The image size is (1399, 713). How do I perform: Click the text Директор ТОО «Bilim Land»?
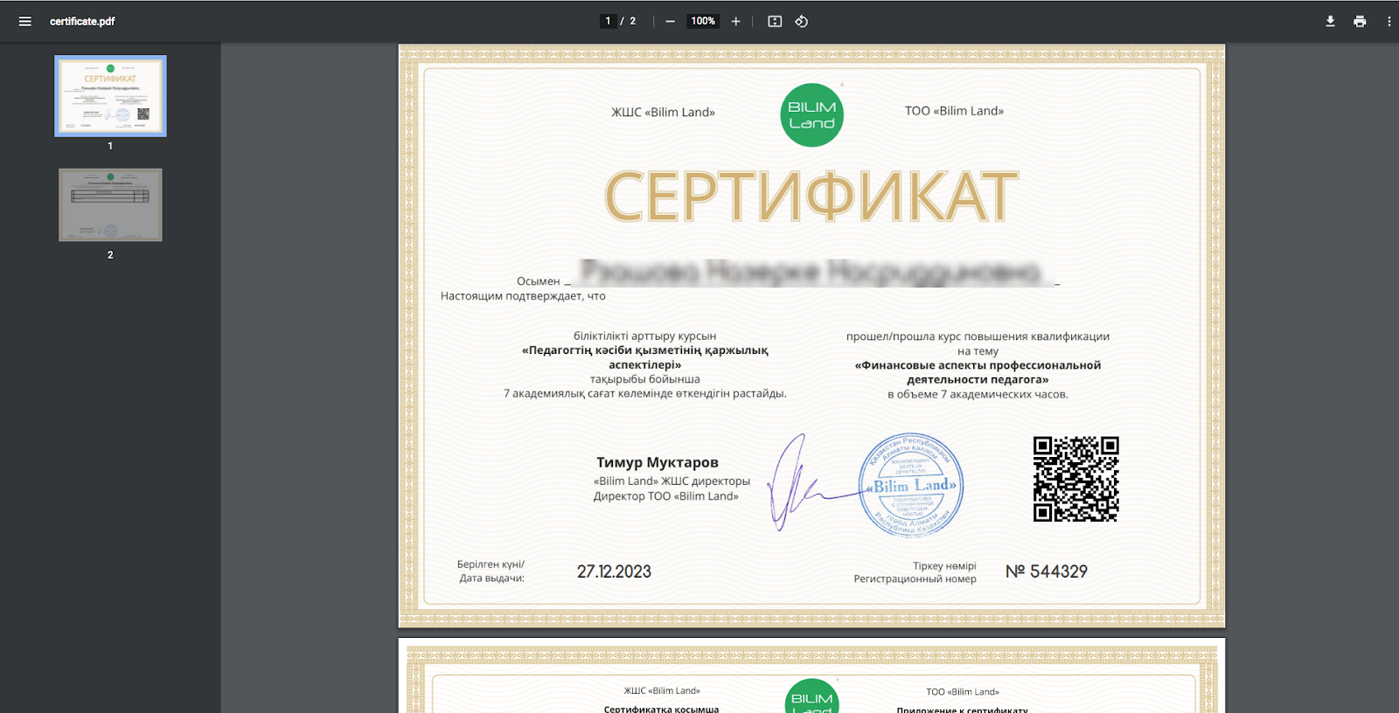click(665, 496)
